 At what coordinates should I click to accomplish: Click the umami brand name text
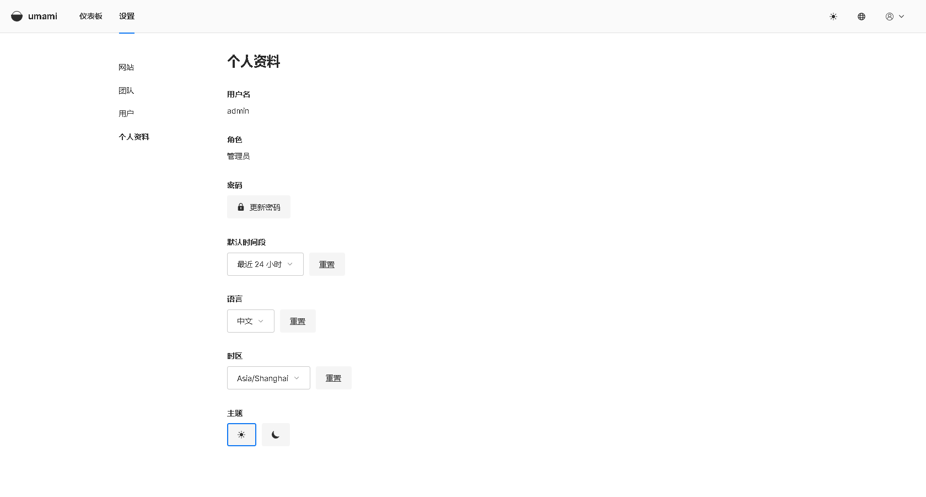[x=42, y=17]
